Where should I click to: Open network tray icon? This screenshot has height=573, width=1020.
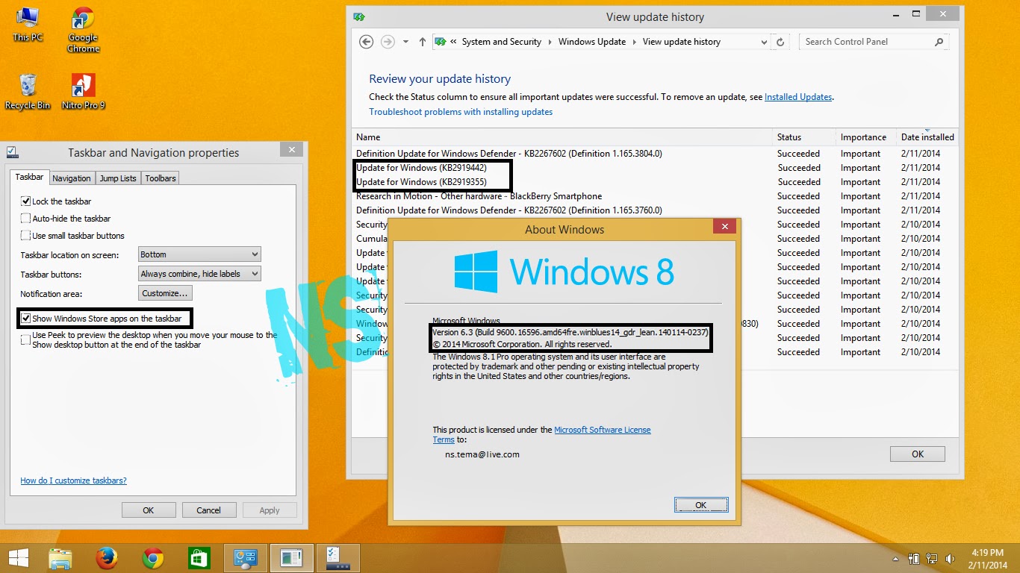click(932, 558)
